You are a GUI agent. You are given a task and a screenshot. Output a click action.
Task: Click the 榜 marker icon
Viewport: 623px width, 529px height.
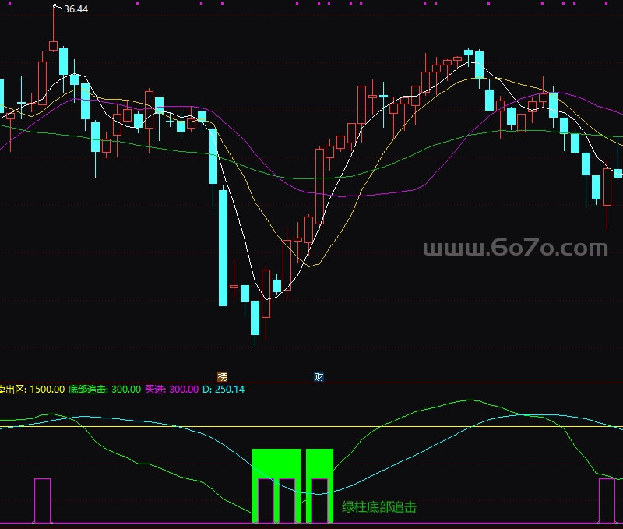[222, 376]
